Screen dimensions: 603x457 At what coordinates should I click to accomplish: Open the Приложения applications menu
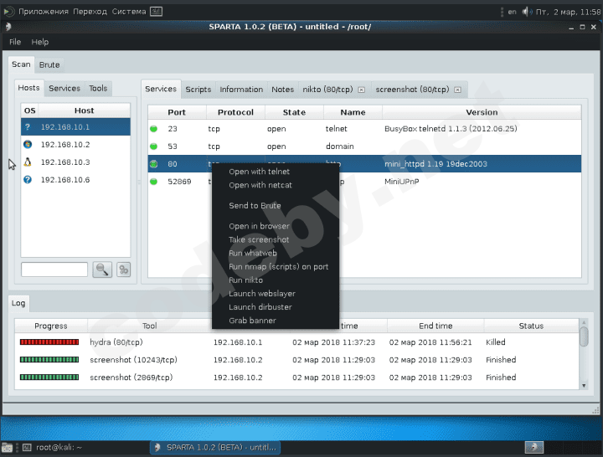coord(41,12)
